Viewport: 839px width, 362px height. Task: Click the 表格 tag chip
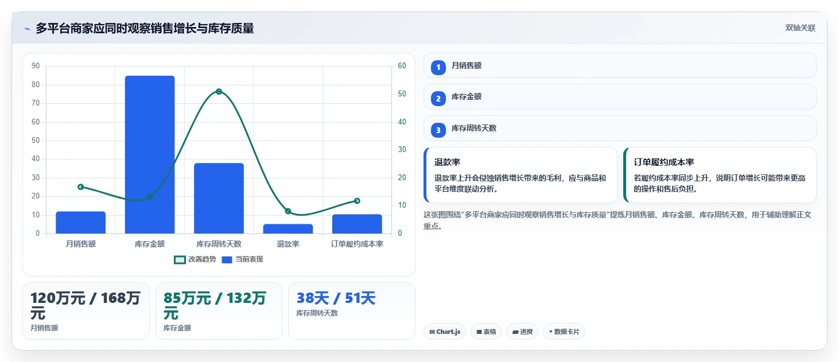[486, 332]
